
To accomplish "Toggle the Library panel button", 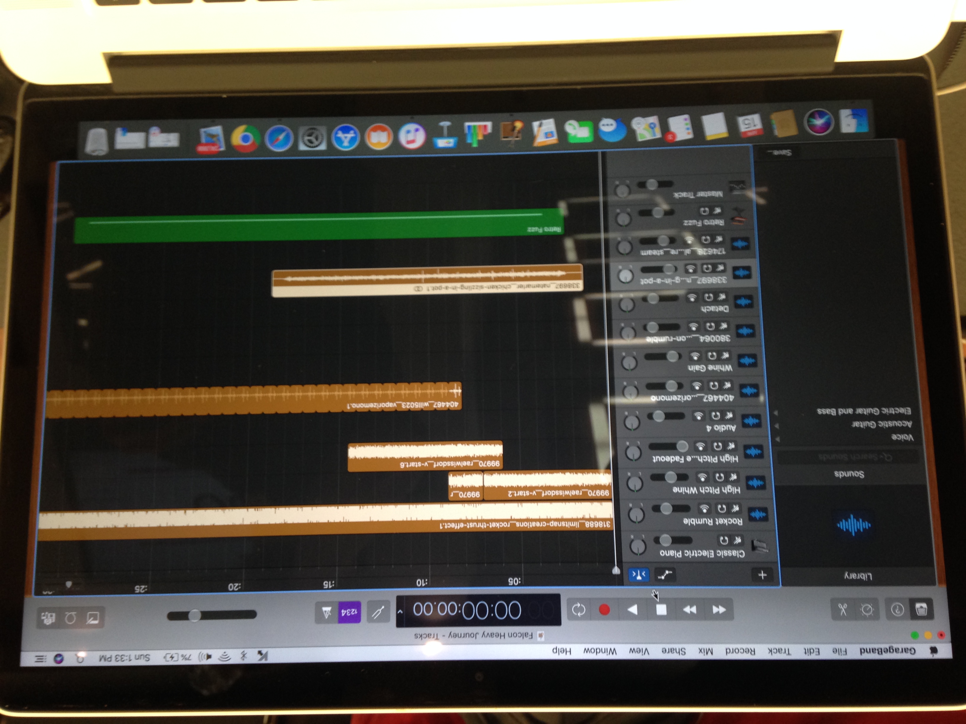I will pos(921,609).
